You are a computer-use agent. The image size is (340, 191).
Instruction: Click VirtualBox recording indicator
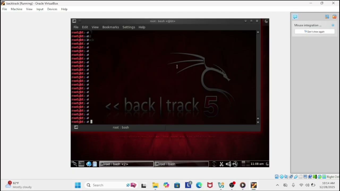tap(310, 177)
